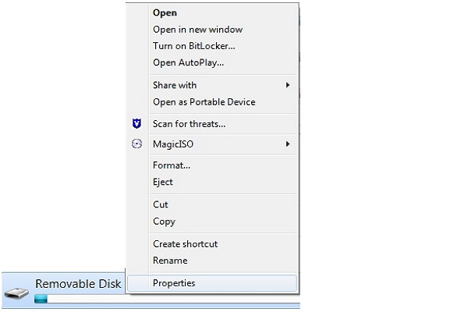Eject the removable disk
The height and width of the screenshot is (312, 468).
[x=163, y=182]
